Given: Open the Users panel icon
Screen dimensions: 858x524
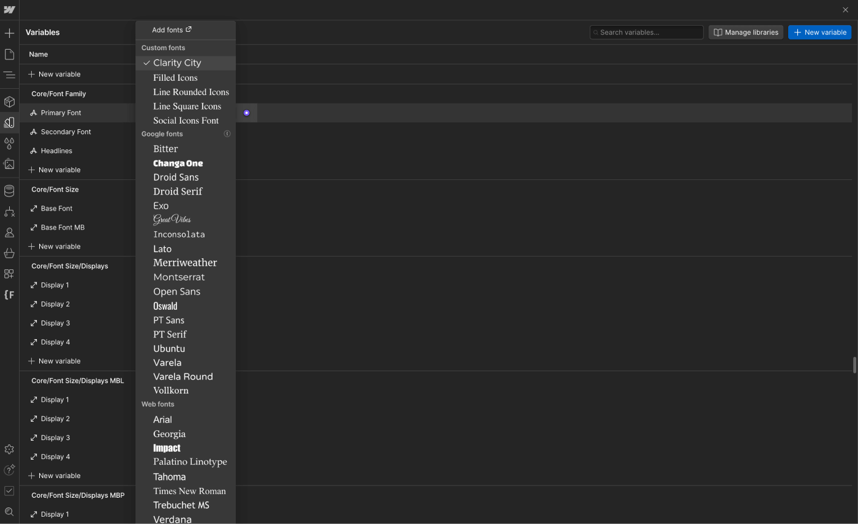Looking at the screenshot, I should click(x=9, y=233).
